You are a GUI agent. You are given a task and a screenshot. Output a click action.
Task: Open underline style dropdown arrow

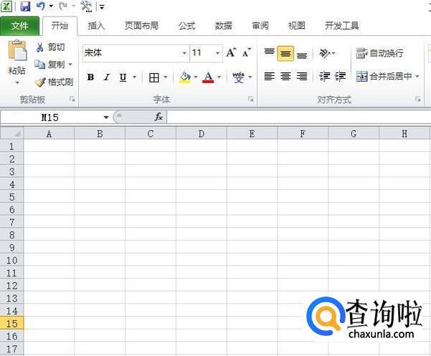click(x=134, y=77)
